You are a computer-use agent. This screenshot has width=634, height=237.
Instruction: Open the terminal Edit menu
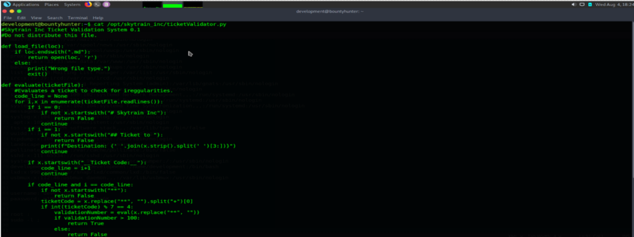22,18
